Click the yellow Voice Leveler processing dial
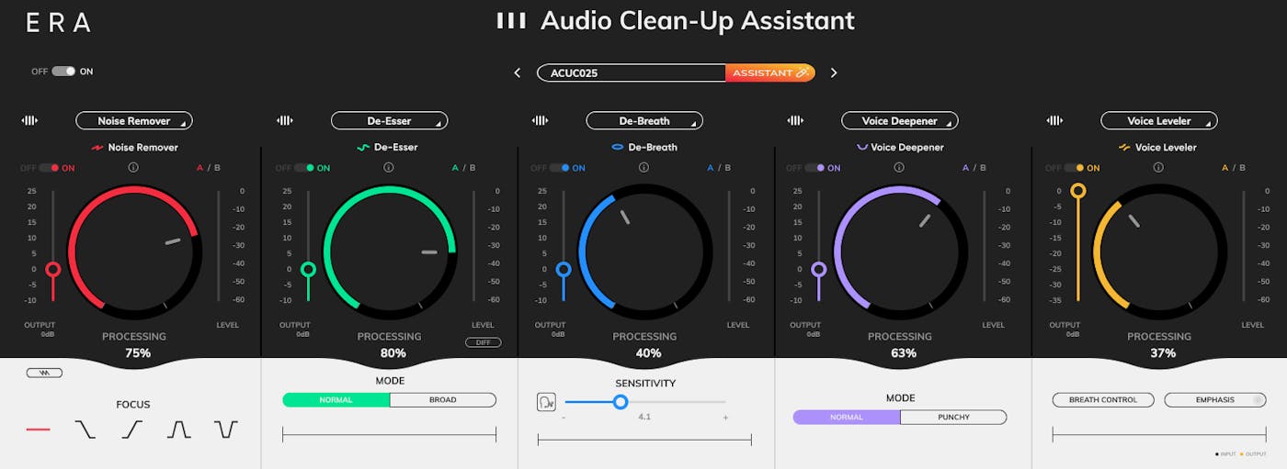This screenshot has height=469, width=1287. [1160, 251]
